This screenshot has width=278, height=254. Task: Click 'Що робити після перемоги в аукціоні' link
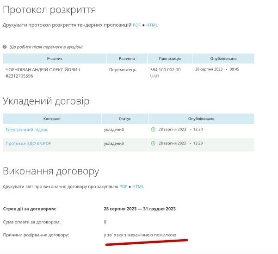(x=46, y=47)
